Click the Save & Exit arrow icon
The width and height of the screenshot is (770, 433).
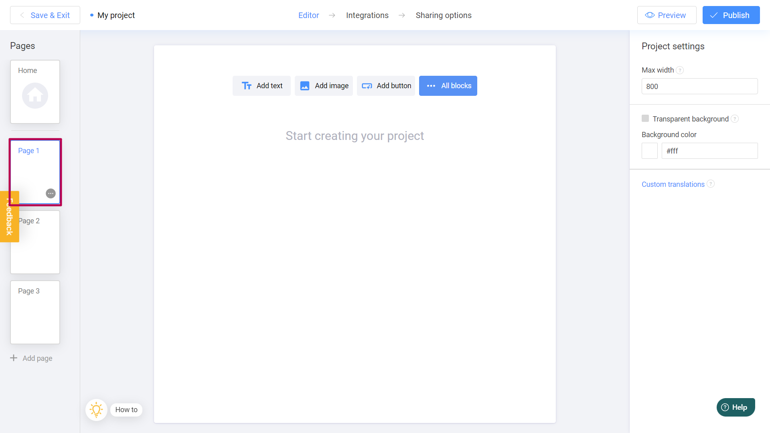22,15
